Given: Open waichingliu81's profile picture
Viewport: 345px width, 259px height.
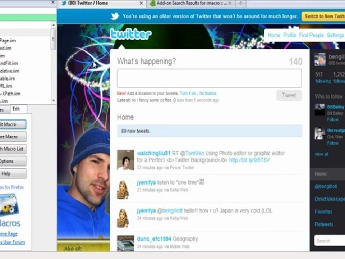Looking at the screenshot, I should pyautogui.click(x=125, y=160).
